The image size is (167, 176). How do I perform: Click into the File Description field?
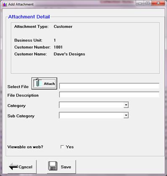pos(109,95)
